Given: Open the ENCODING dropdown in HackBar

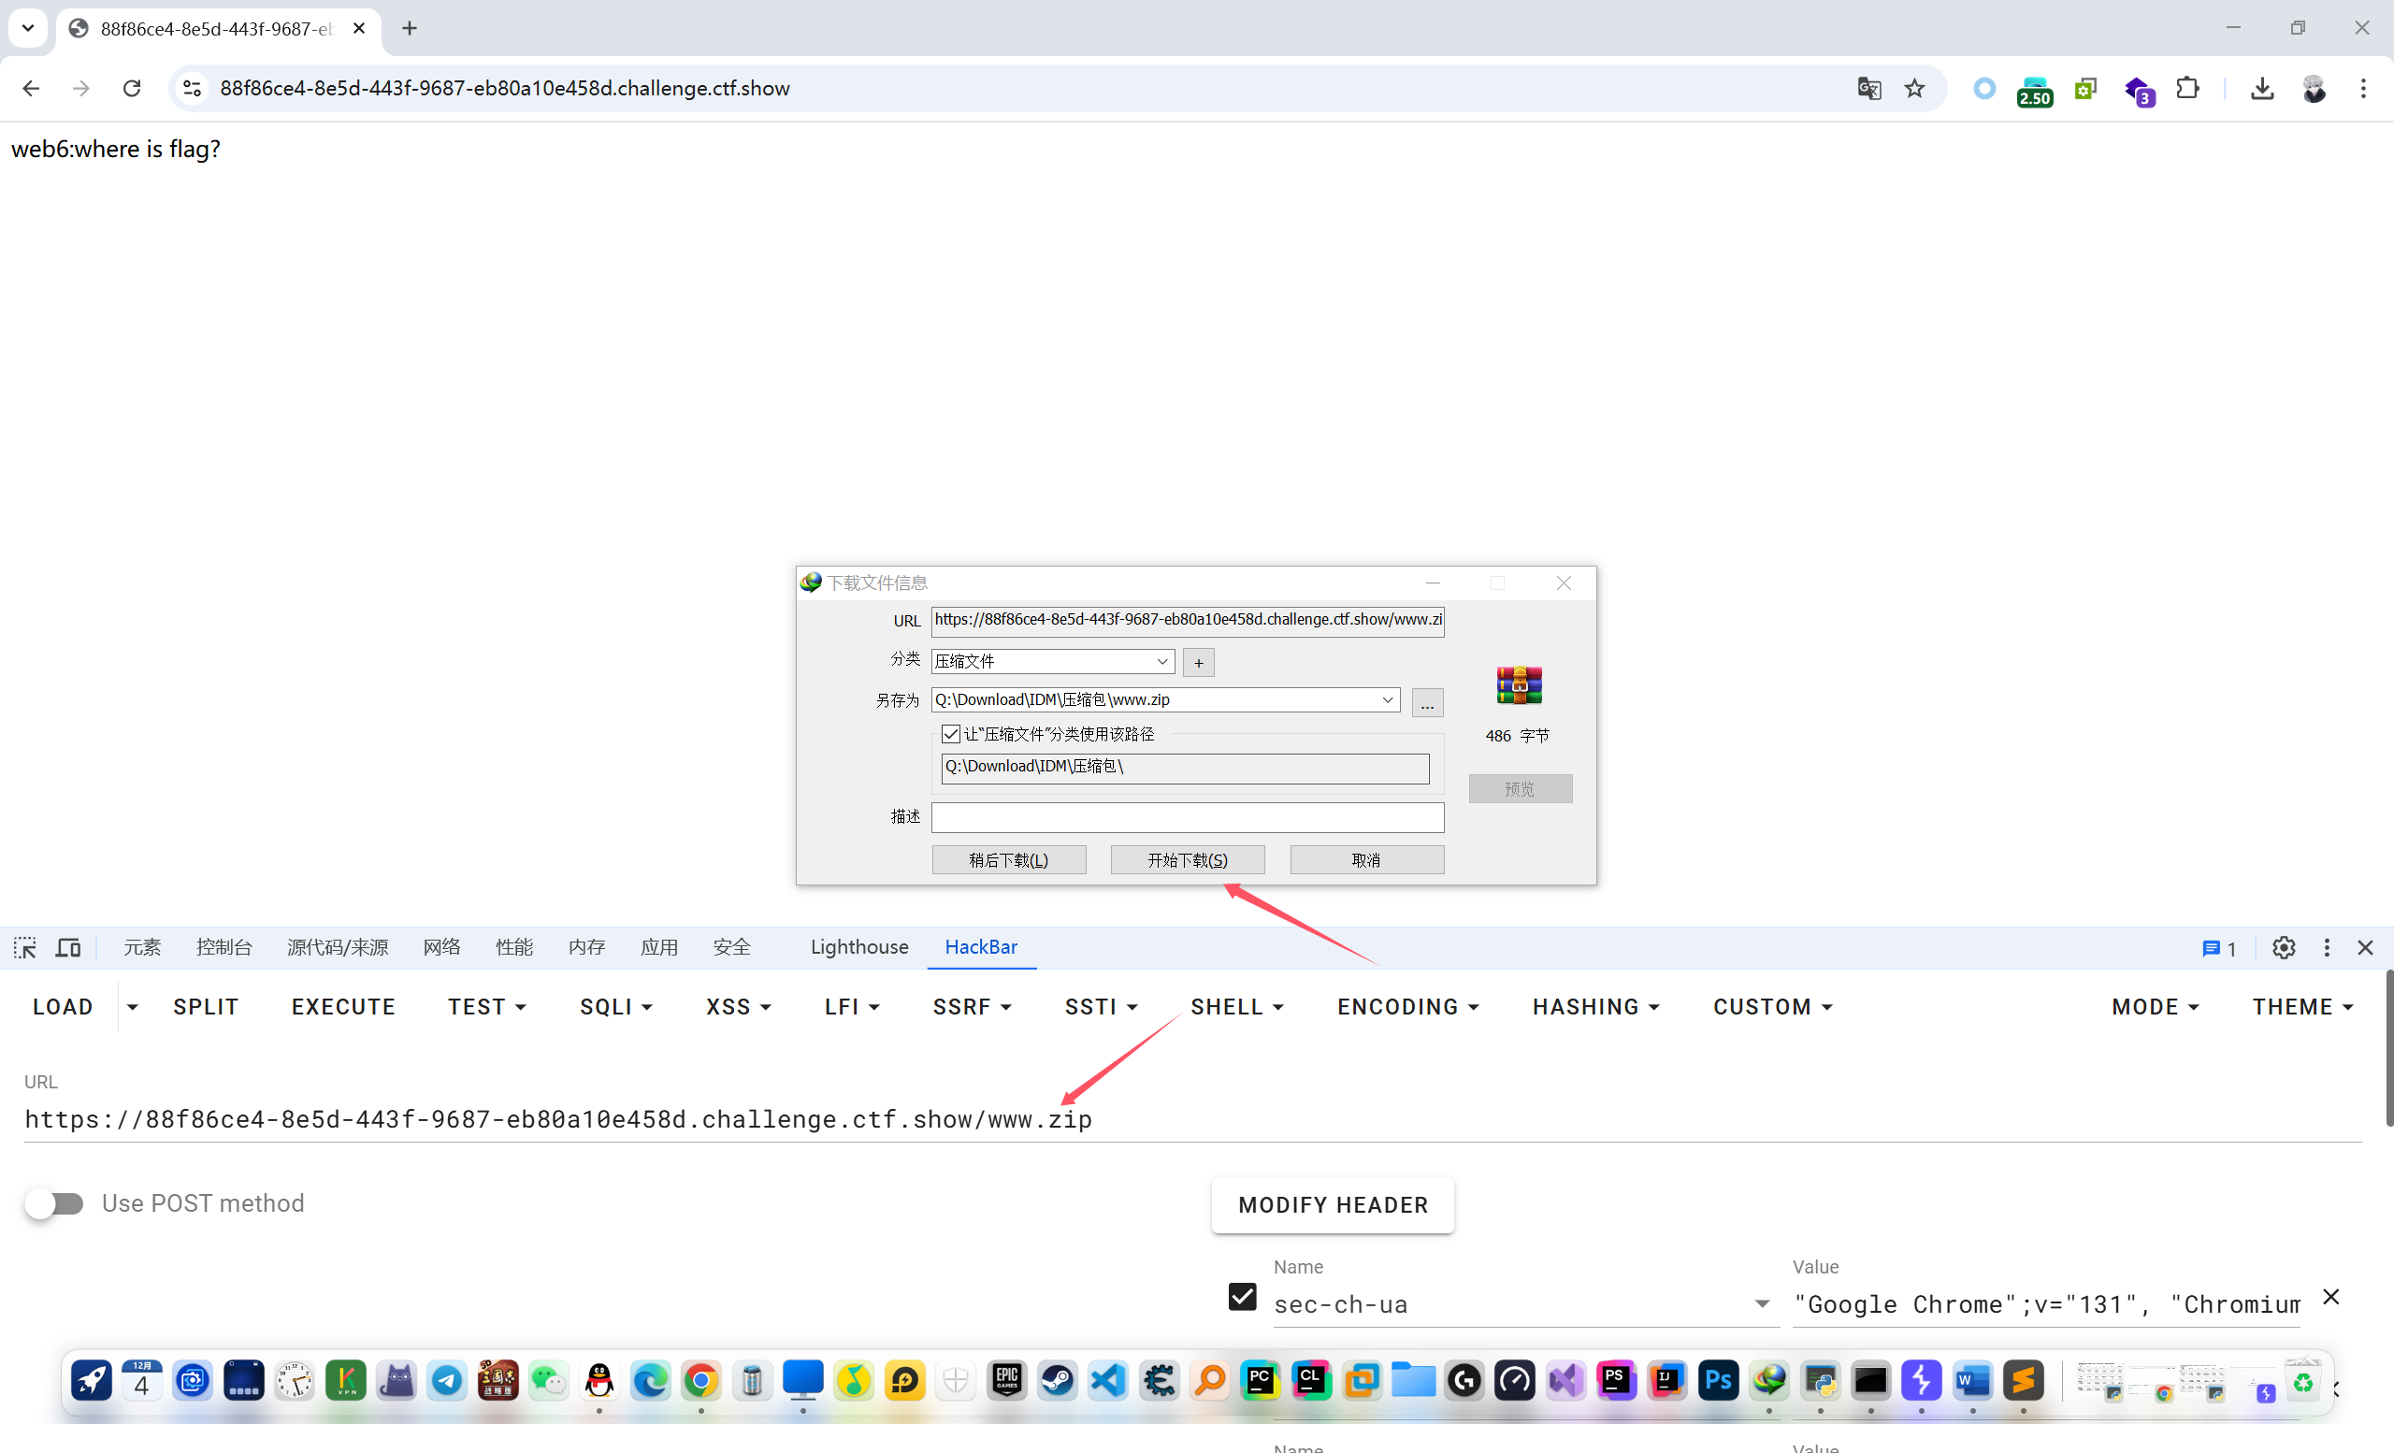Looking at the screenshot, I should pyautogui.click(x=1407, y=1007).
